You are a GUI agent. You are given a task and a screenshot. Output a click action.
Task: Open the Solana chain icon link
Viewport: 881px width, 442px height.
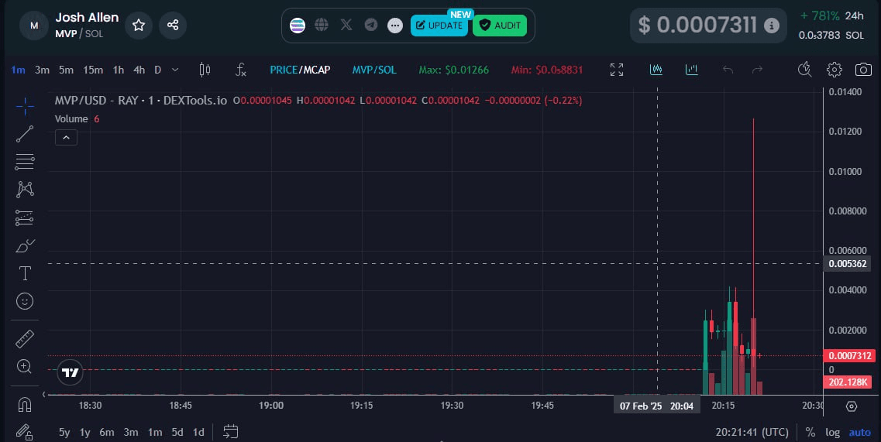tap(298, 26)
